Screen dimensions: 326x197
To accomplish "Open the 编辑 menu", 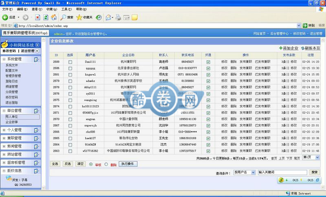I will pyautogui.click(x=22, y=9).
